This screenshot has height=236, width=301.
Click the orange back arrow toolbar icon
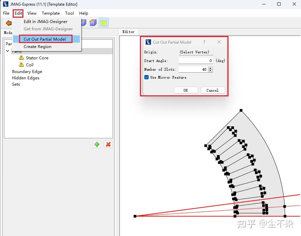pos(8,23)
